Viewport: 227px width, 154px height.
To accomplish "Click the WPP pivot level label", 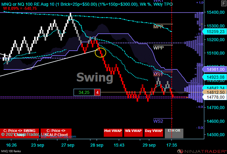I will click(x=158, y=48).
